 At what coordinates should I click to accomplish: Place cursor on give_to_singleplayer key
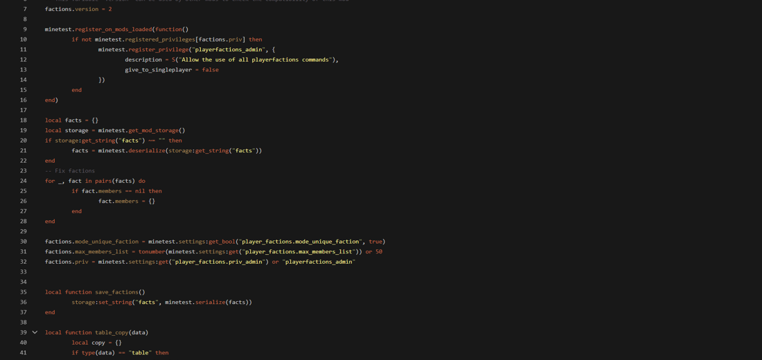coord(158,70)
